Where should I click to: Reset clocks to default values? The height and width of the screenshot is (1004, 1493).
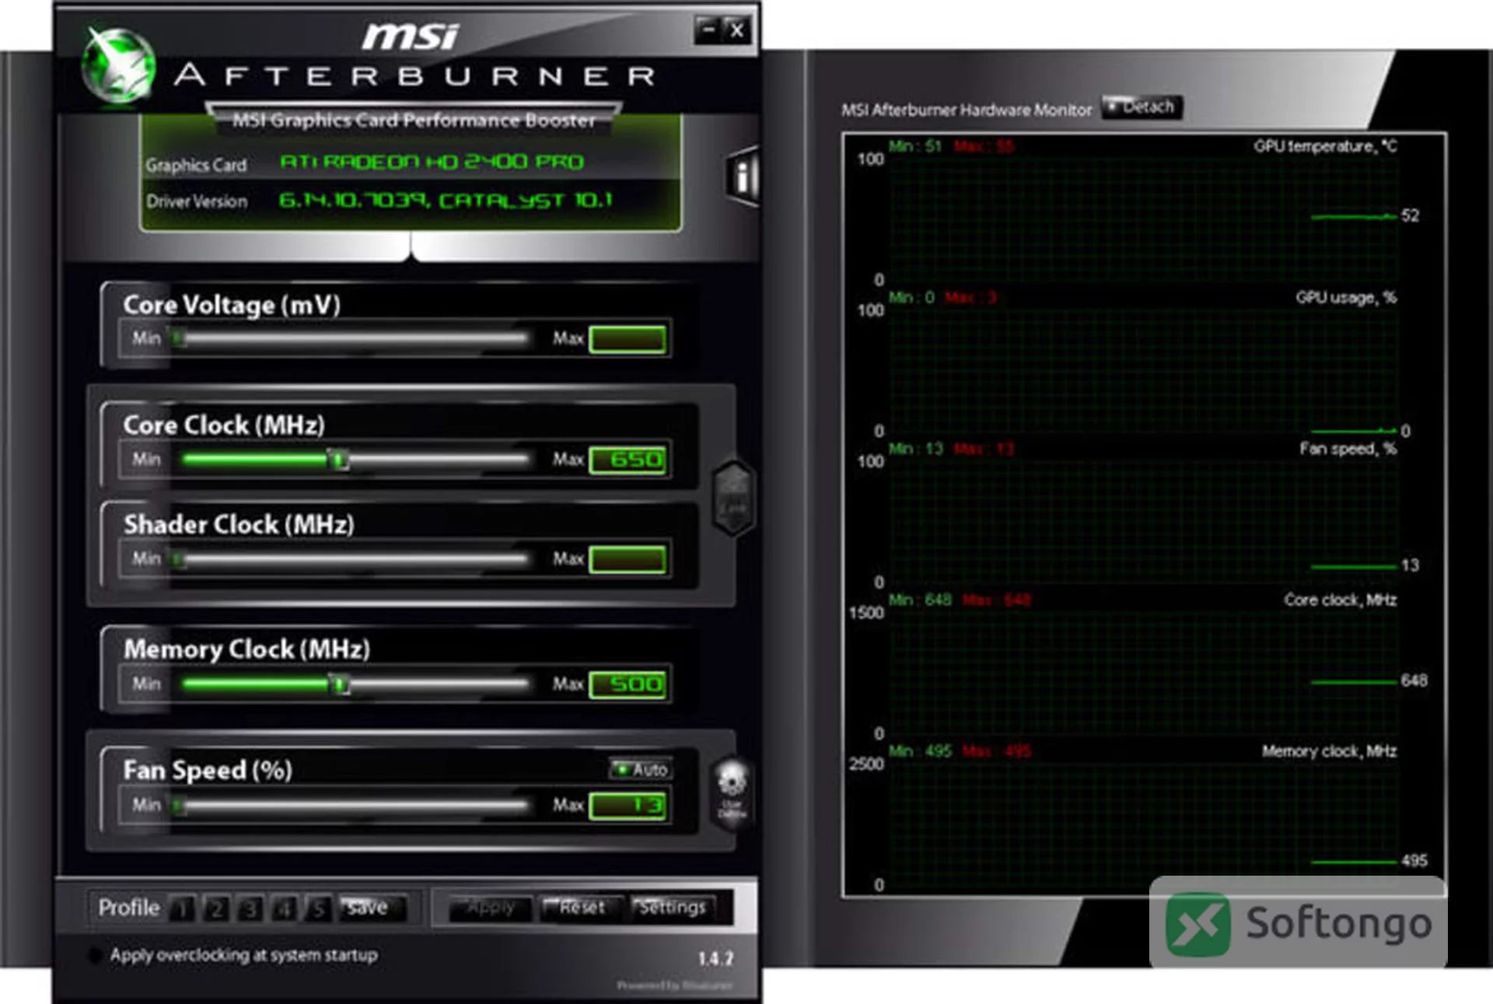point(581,908)
